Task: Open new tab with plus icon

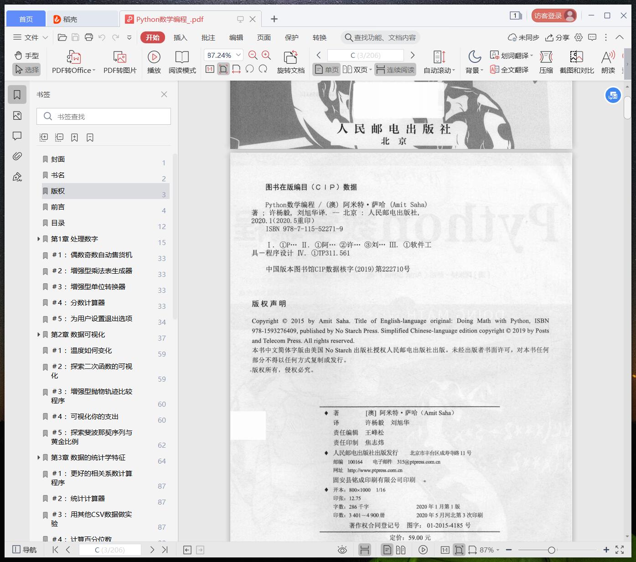Action: click(274, 19)
